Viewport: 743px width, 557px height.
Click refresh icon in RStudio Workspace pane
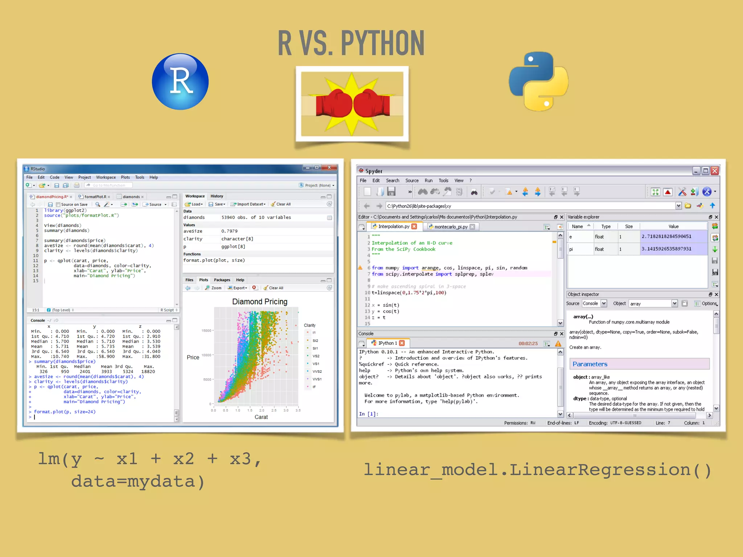coord(329,204)
